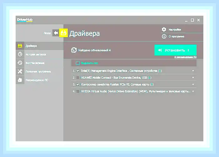Click the Настройки gear icon
The height and width of the screenshot is (157, 219).
[x=164, y=30]
